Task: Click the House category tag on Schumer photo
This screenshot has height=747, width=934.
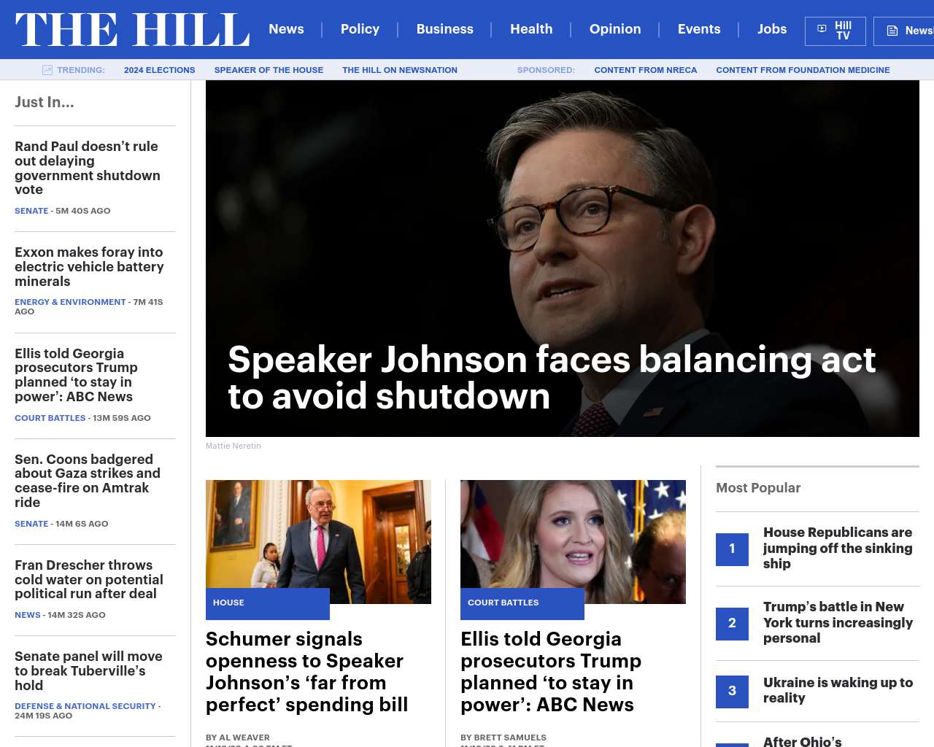Action: click(228, 603)
